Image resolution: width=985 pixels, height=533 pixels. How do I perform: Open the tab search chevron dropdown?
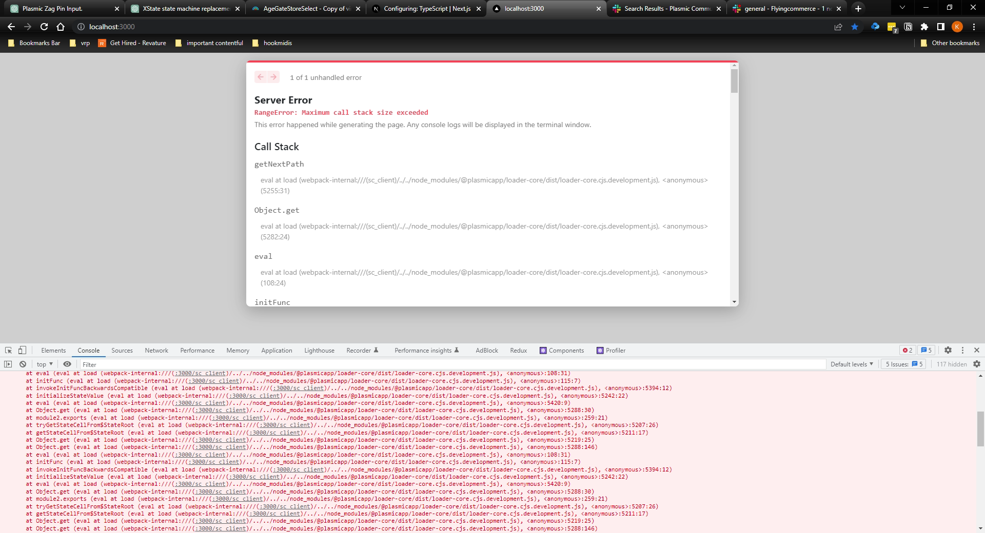click(x=902, y=8)
